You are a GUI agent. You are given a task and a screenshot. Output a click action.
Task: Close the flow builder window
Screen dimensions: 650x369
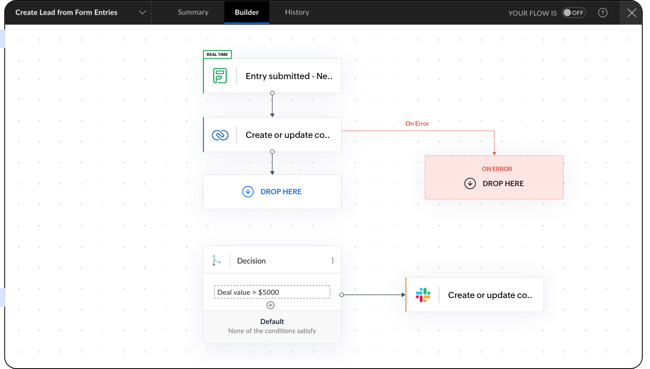pos(632,13)
